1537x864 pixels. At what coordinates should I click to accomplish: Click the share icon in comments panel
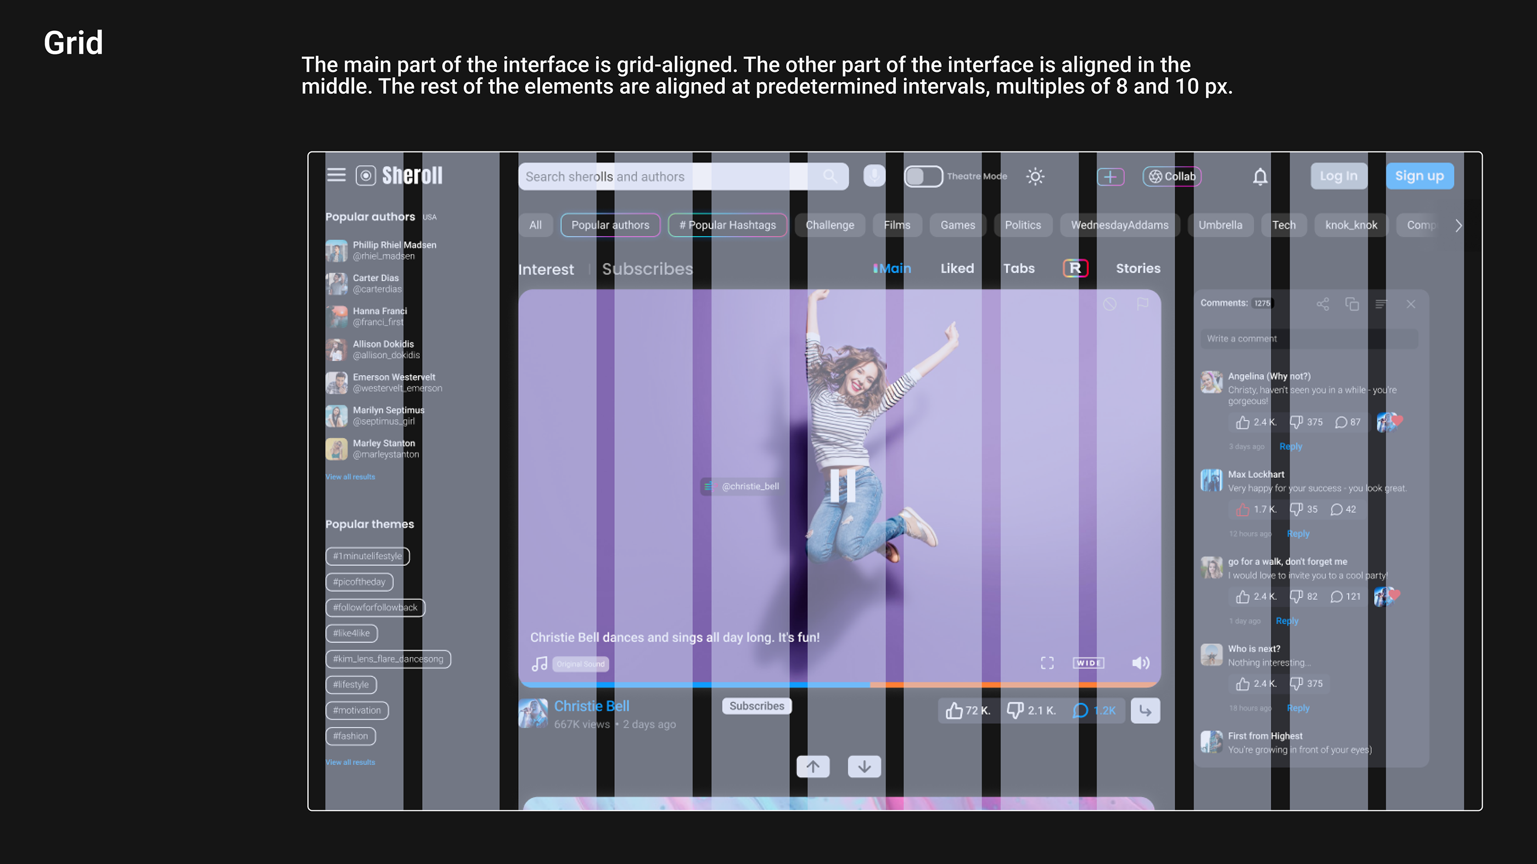pyautogui.click(x=1323, y=304)
